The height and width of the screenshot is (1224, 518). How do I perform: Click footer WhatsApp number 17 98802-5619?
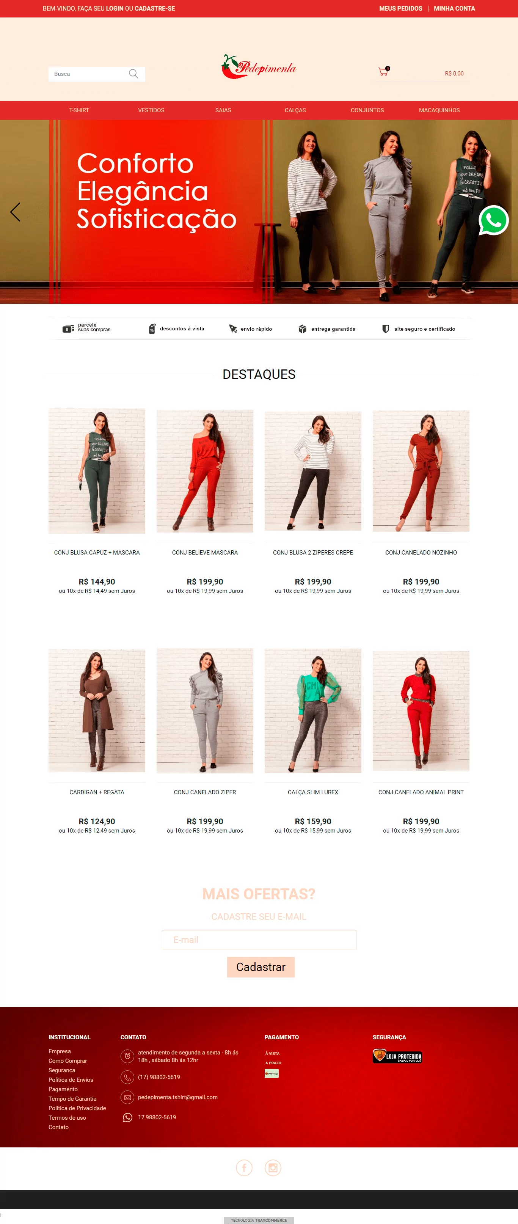point(157,1117)
